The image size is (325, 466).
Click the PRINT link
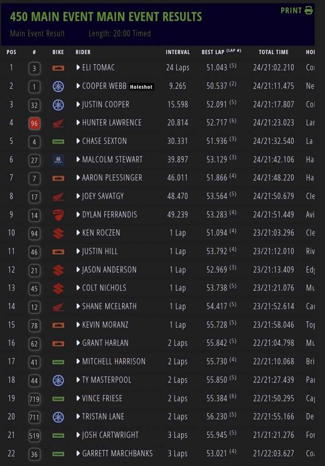click(x=291, y=10)
